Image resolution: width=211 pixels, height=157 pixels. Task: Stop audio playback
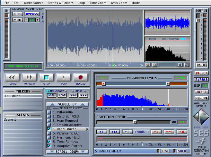tap(46, 77)
